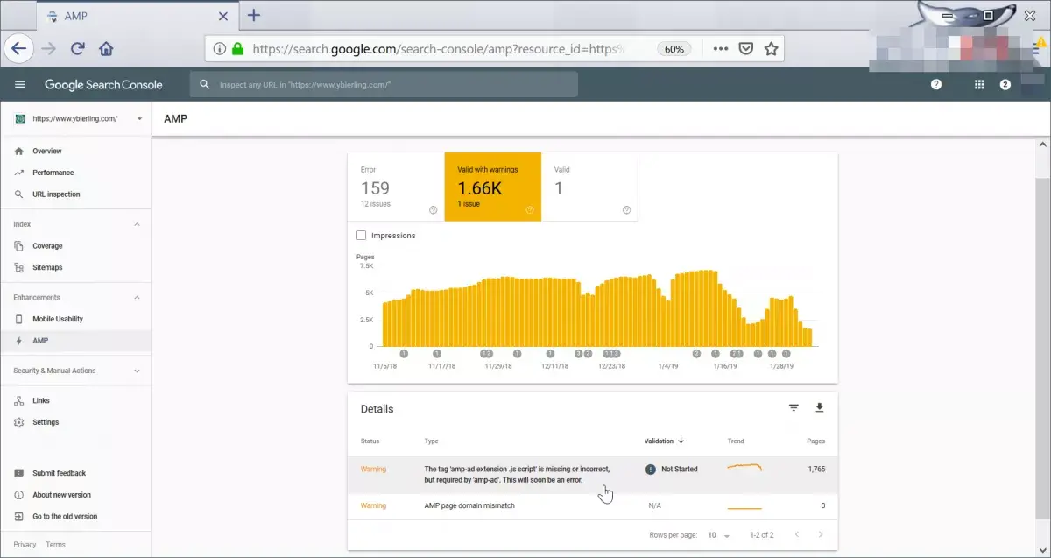
Task: Click help icon on Valid card
Action: pos(626,210)
